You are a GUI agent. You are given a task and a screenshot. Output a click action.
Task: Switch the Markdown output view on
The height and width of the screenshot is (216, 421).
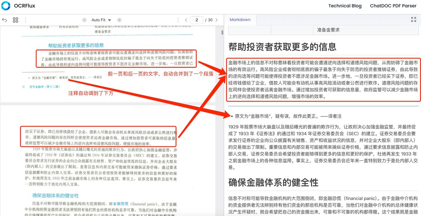coord(240,20)
